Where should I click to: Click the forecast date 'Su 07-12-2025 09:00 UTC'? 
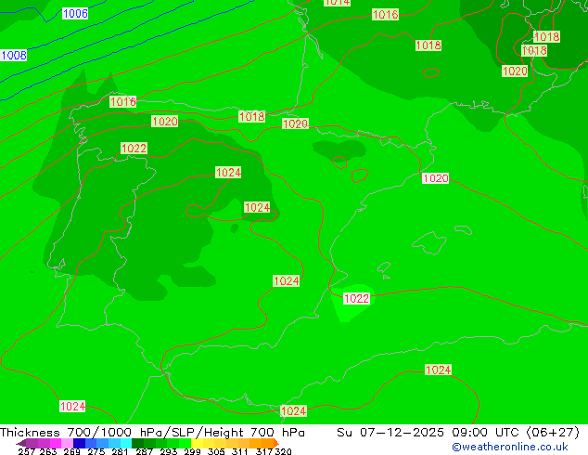click(430, 433)
